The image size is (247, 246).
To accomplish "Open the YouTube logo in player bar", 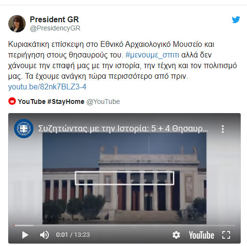I will coord(201,235).
